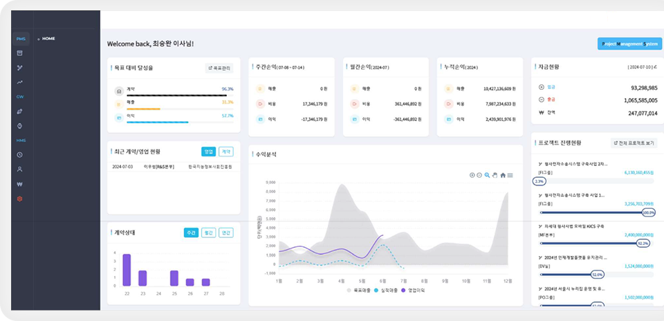Click the 목표관리 button
This screenshot has height=321, width=664.
(219, 68)
